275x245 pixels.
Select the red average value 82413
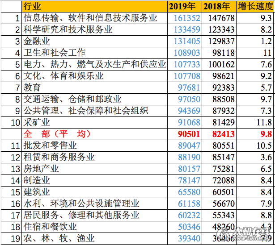tap(219, 134)
